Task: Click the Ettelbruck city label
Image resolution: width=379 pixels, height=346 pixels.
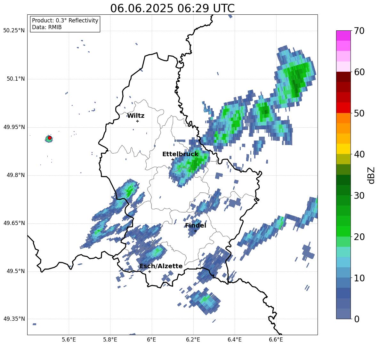Action: pos(180,154)
